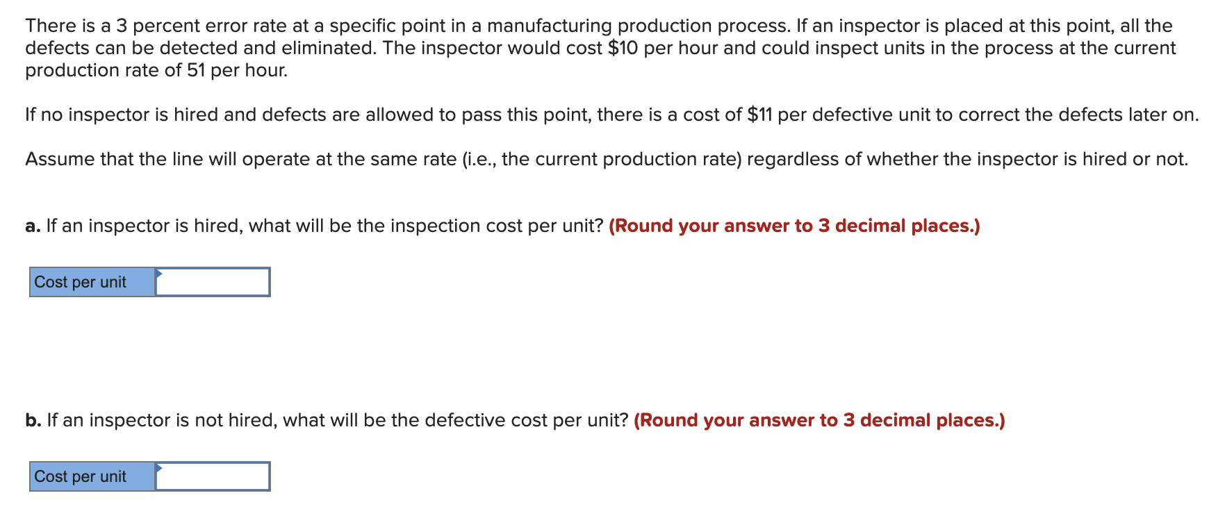Click inside the inspection cost entry box

pyautogui.click(x=212, y=282)
